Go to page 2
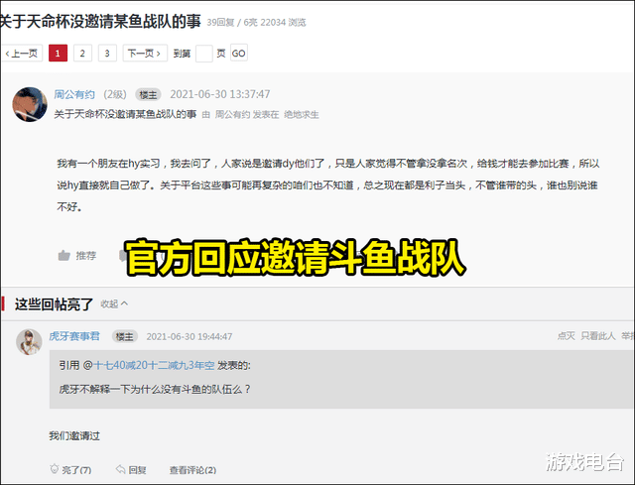The width and height of the screenshot is (635, 485). pos(82,53)
